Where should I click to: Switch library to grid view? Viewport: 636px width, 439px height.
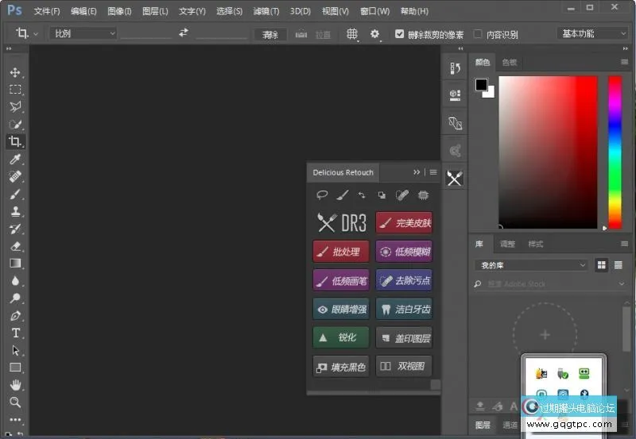pos(601,264)
